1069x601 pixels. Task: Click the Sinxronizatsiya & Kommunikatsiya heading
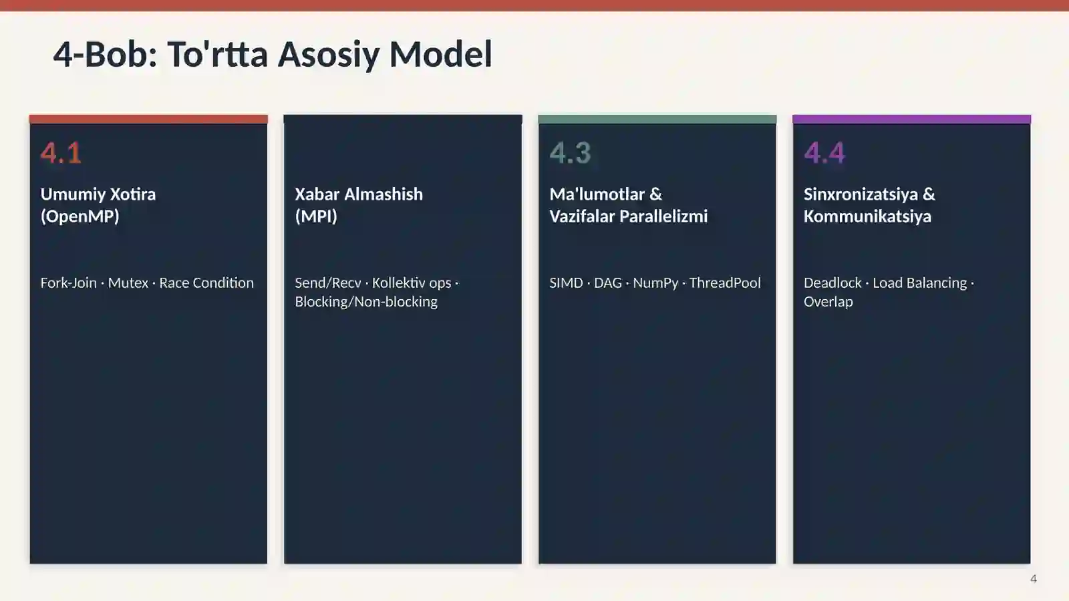click(x=869, y=205)
